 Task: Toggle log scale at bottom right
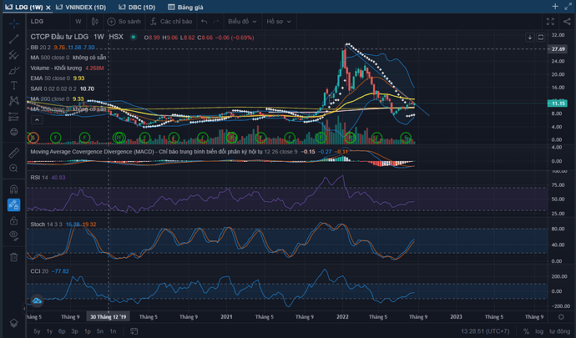point(538,331)
